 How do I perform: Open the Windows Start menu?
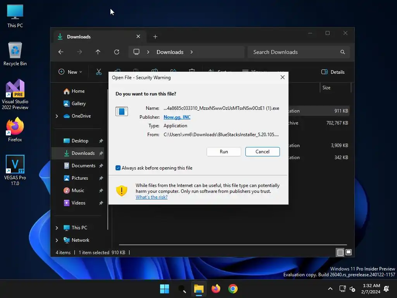pyautogui.click(x=164, y=289)
